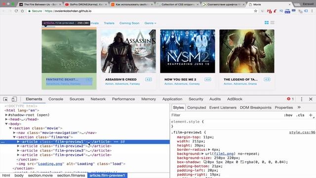Collapse the body element node
Screen dimensions: 316x178
pos(6,124)
